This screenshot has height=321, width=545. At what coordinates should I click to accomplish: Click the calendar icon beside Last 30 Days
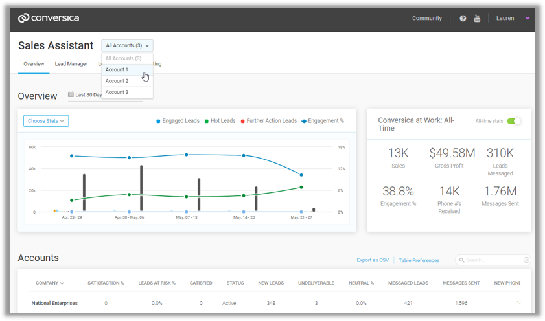coord(71,94)
